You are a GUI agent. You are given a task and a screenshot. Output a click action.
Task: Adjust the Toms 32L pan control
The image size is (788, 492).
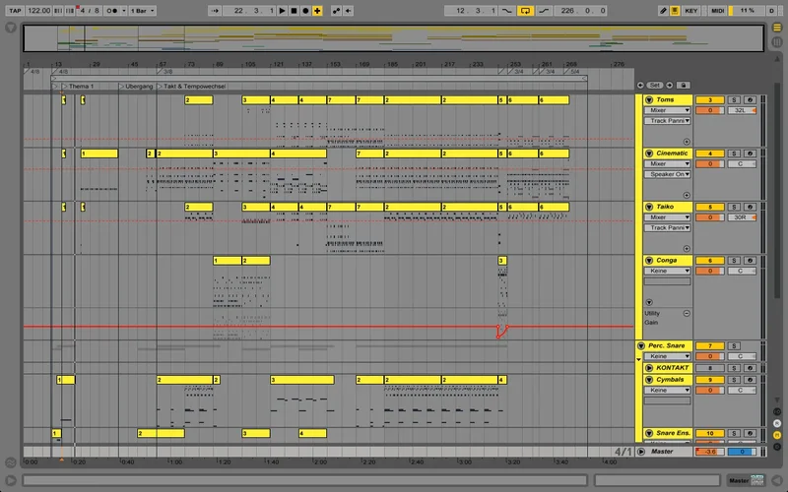coord(742,110)
